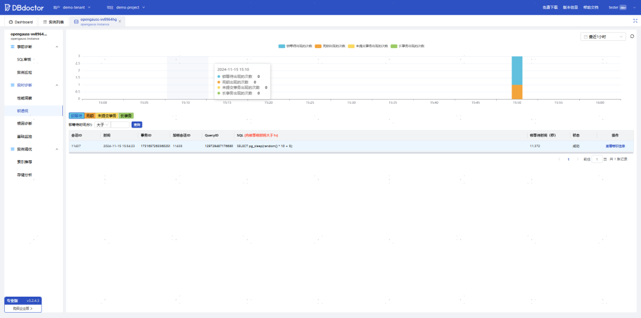Screen dimensions: 641x318
Task: Select the 锁等待 category tab
Action: 77,116
